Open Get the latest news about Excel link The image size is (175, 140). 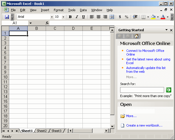[148, 61]
